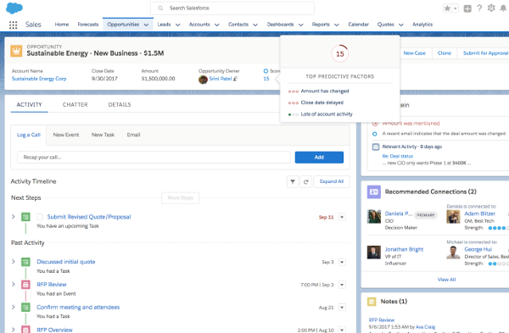Click George Hui profile photo

[x=453, y=253]
